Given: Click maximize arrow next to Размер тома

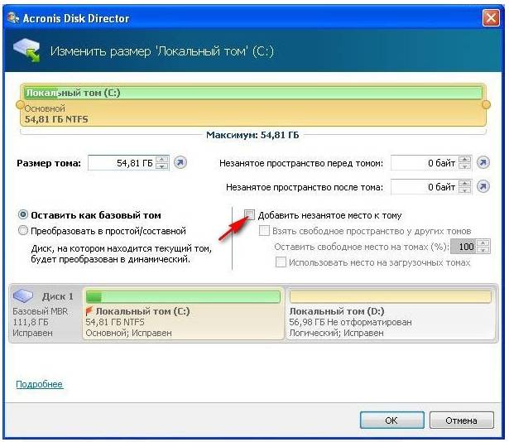Looking at the screenshot, I should click(x=180, y=162).
